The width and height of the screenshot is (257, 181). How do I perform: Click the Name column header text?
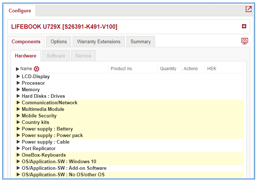pos(26,69)
